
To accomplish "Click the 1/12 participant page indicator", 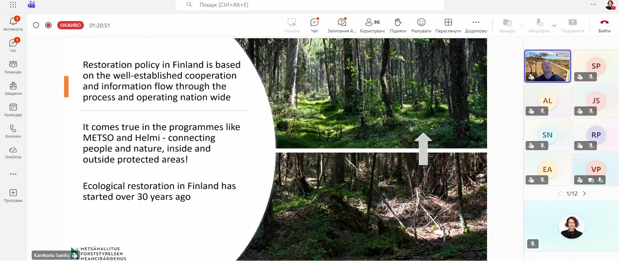I will pos(572,194).
